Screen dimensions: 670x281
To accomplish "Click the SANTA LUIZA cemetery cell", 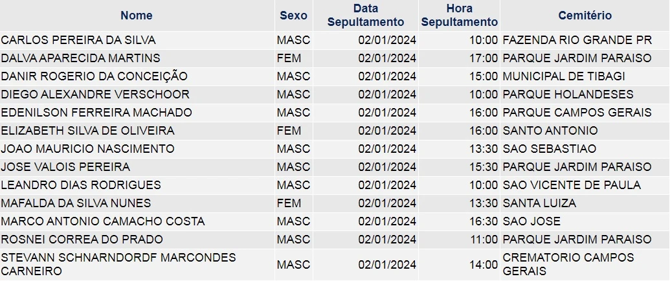I will point(539,203).
